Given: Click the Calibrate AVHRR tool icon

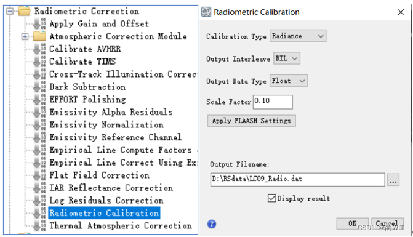Looking at the screenshot, I should pos(40,49).
